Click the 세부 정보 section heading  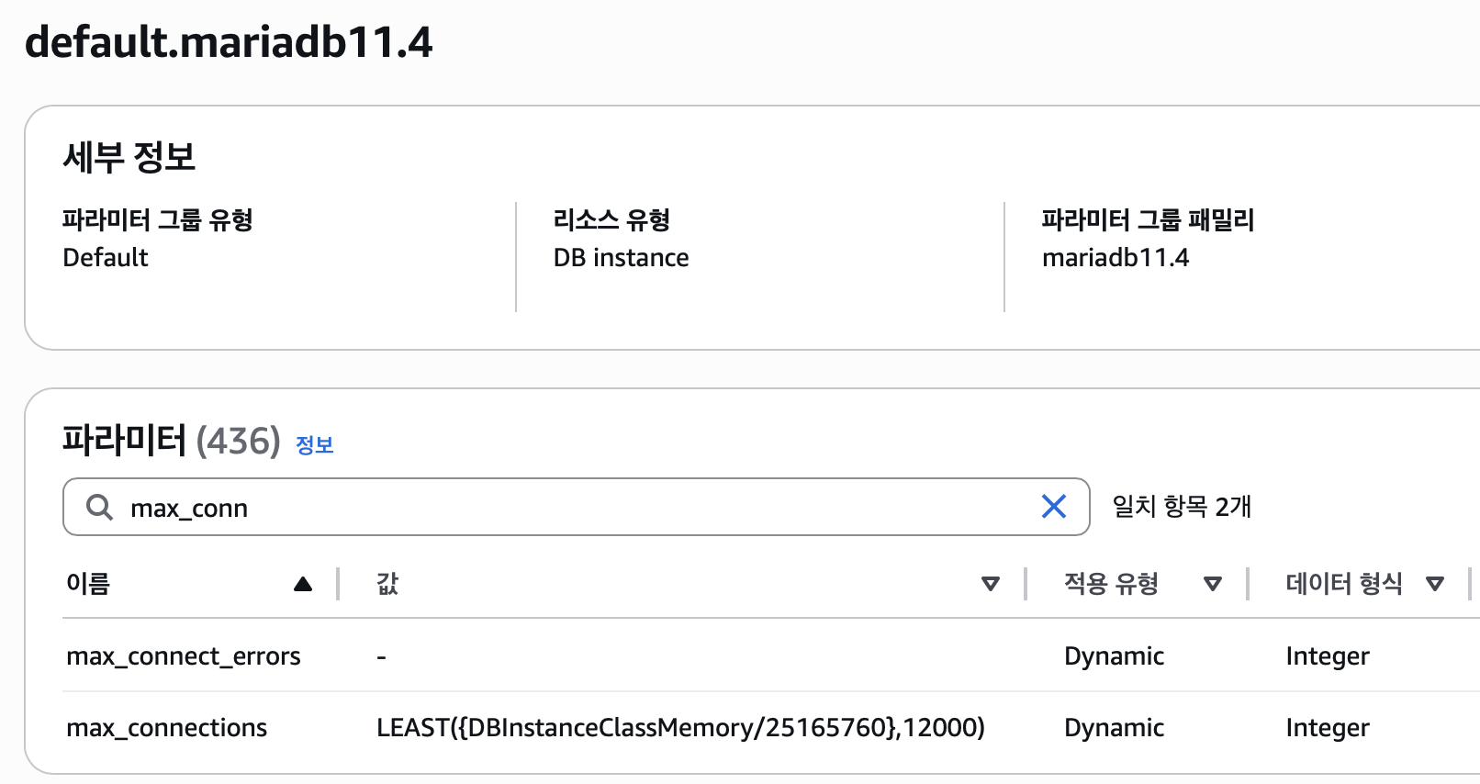[129, 157]
